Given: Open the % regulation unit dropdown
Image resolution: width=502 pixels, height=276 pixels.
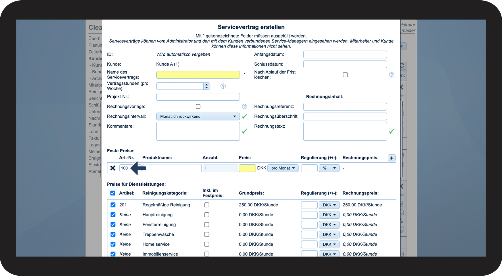Looking at the screenshot, I should coord(329,168).
